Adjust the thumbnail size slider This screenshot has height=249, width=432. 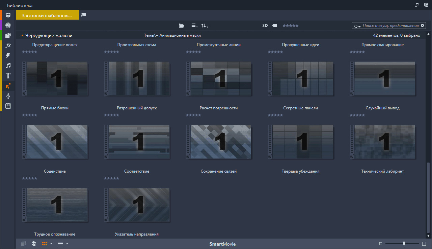tap(404, 244)
